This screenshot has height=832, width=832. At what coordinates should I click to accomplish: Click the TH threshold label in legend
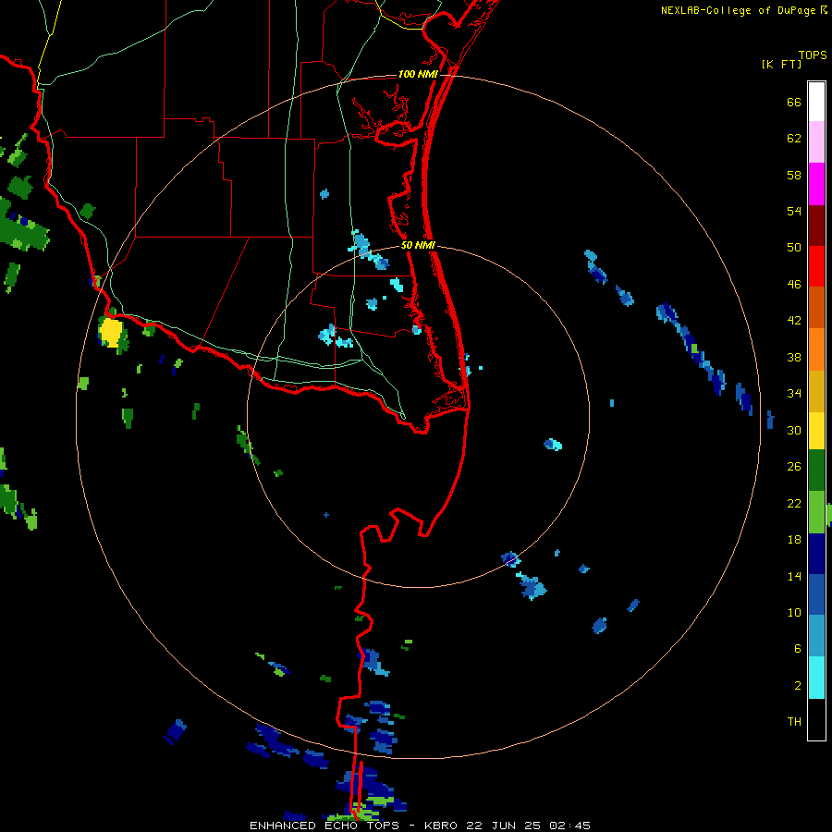click(x=794, y=721)
